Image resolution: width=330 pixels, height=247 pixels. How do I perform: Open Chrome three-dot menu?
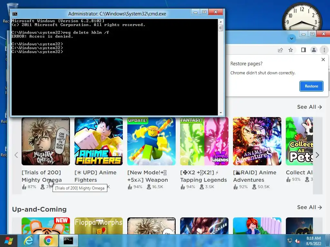click(x=324, y=50)
